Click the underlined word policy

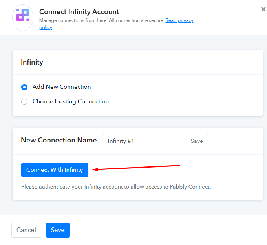coord(46,27)
